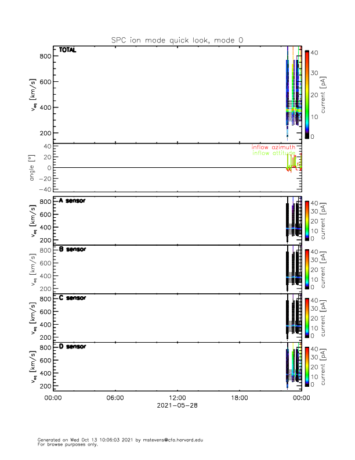Click the date label 2021-05-28
This screenshot has height=460, width=355.
[178, 405]
